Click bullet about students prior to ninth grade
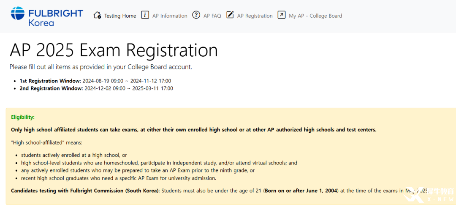The height and width of the screenshot is (205, 456). (x=138, y=170)
